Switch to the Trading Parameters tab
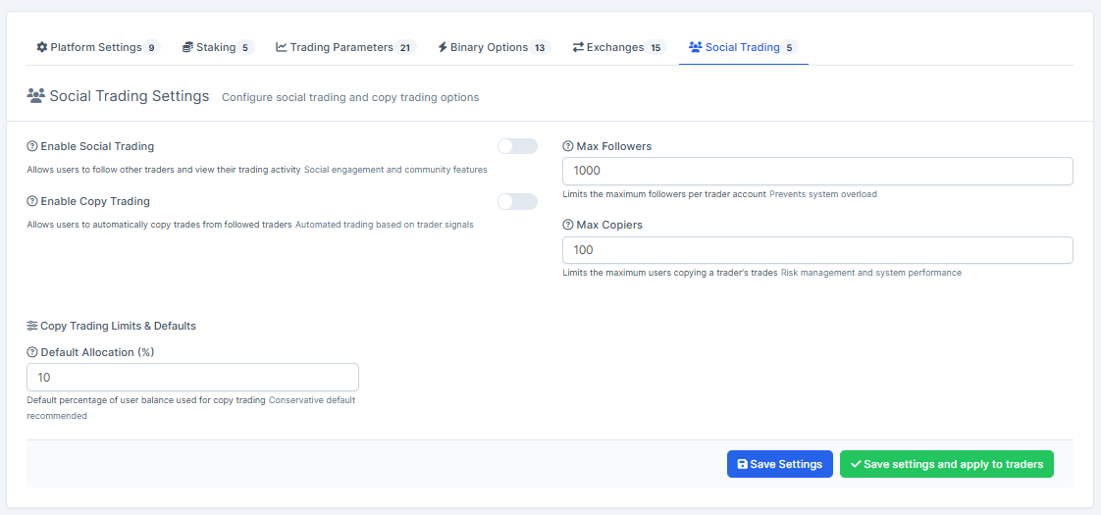Viewport: 1101px width, 515px height. 345,47
